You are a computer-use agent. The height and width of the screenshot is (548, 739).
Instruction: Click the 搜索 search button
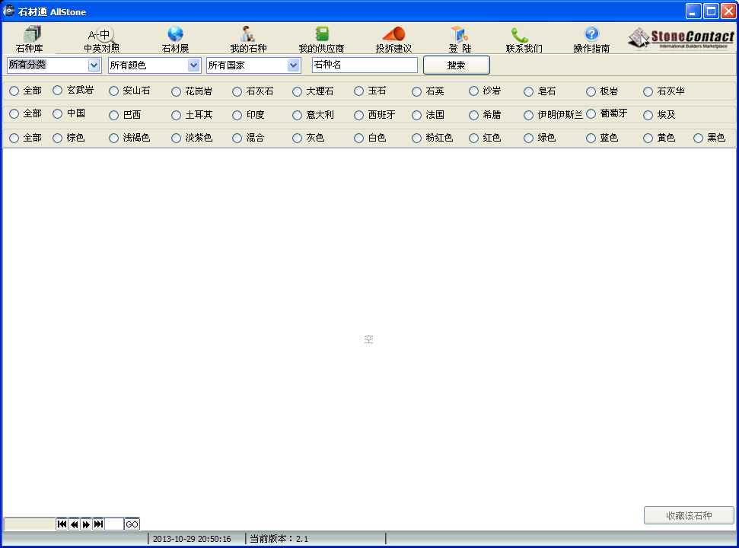coord(456,65)
